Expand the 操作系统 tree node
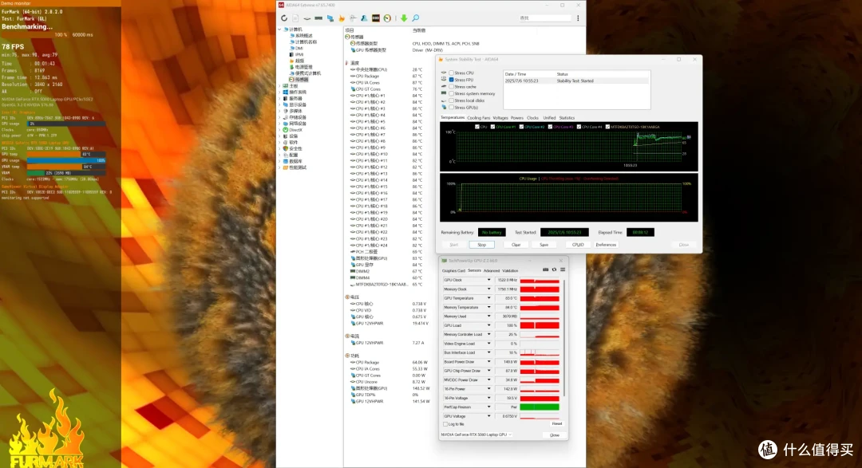The width and height of the screenshot is (862, 468). click(280, 92)
